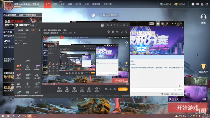The height and width of the screenshot is (118, 210).
Task: Switch to the 天赋 tab
Action: [x=63, y=4]
